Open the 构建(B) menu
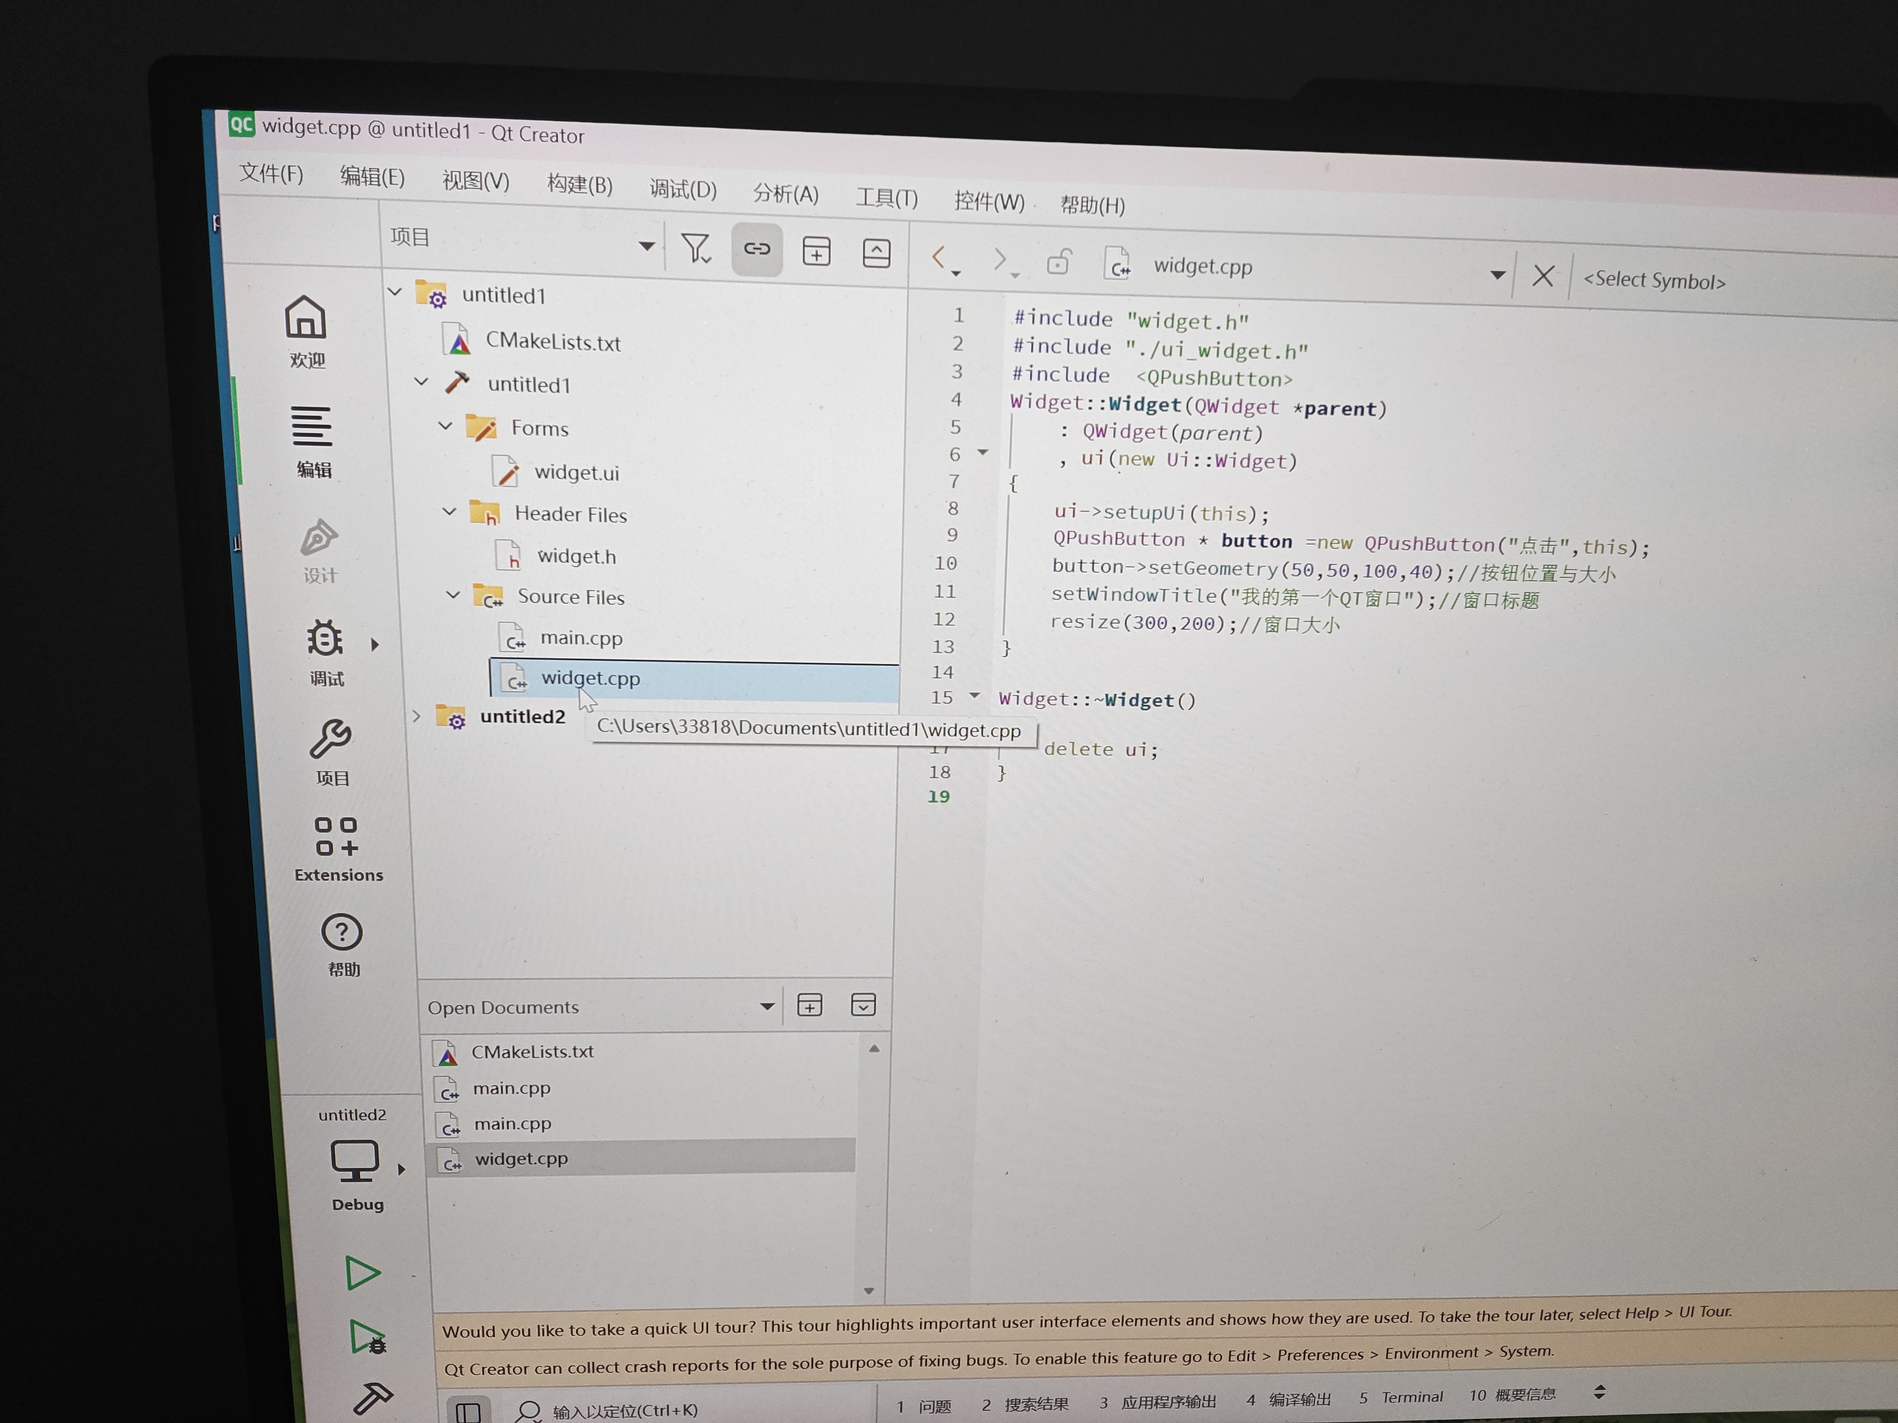Viewport: 1898px width, 1423px height. tap(579, 184)
